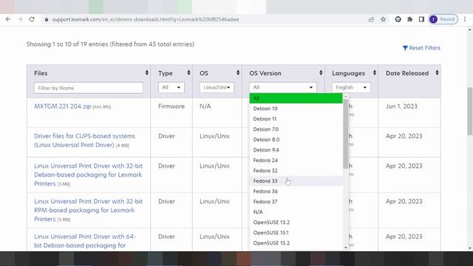473x266 pixels.
Task: Open Driver files for CUPS-based systems link
Action: [x=84, y=140]
